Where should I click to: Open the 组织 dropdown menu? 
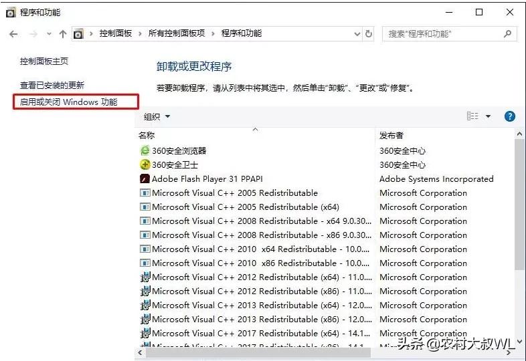pyautogui.click(x=157, y=116)
